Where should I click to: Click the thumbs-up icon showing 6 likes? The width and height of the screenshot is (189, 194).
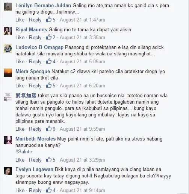pos(49,129)
